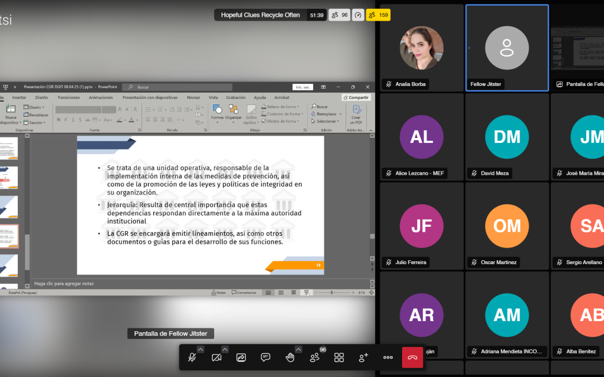604x377 pixels.
Task: Open Acrobat ribbon tab
Action: point(281,98)
